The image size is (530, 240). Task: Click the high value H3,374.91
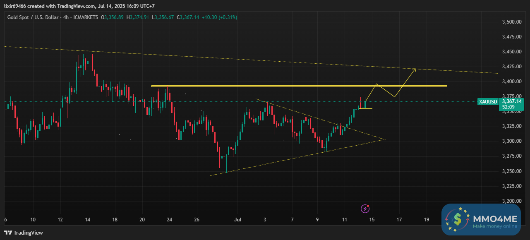[x=138, y=17]
